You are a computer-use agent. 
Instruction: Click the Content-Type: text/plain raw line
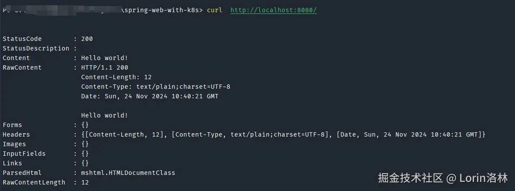click(x=155, y=87)
